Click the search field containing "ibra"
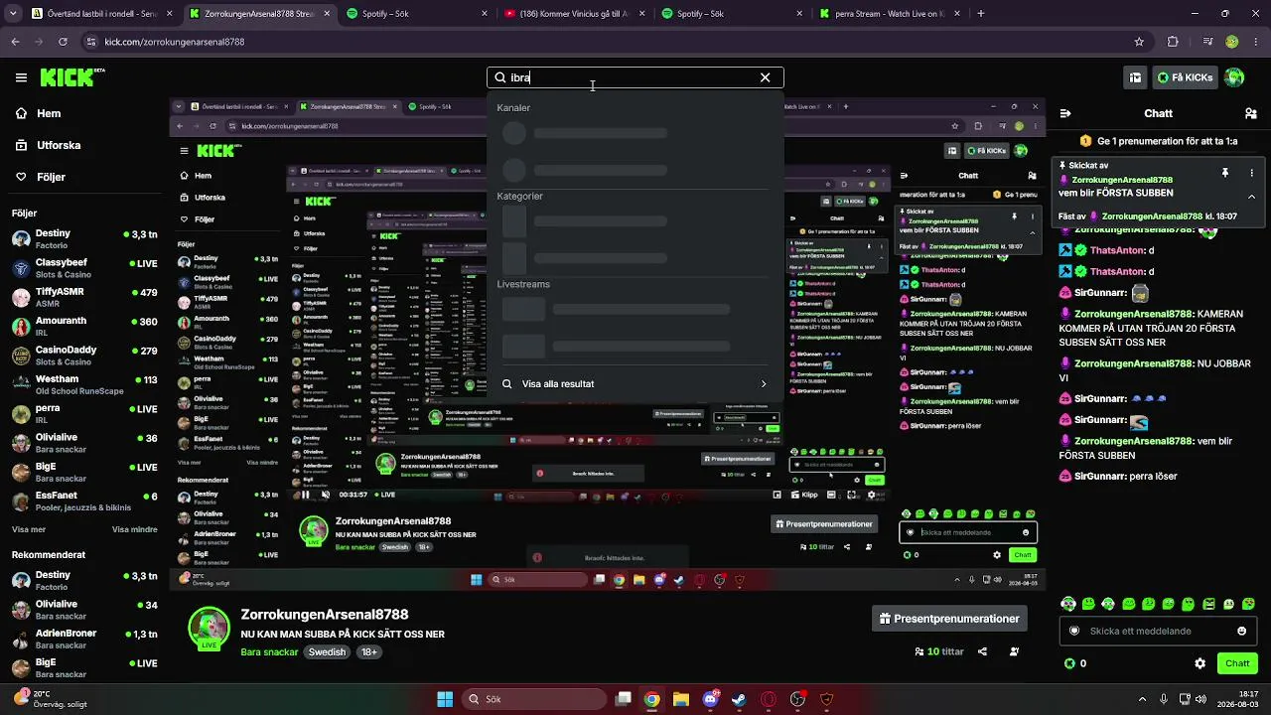This screenshot has width=1271, height=715. click(635, 77)
